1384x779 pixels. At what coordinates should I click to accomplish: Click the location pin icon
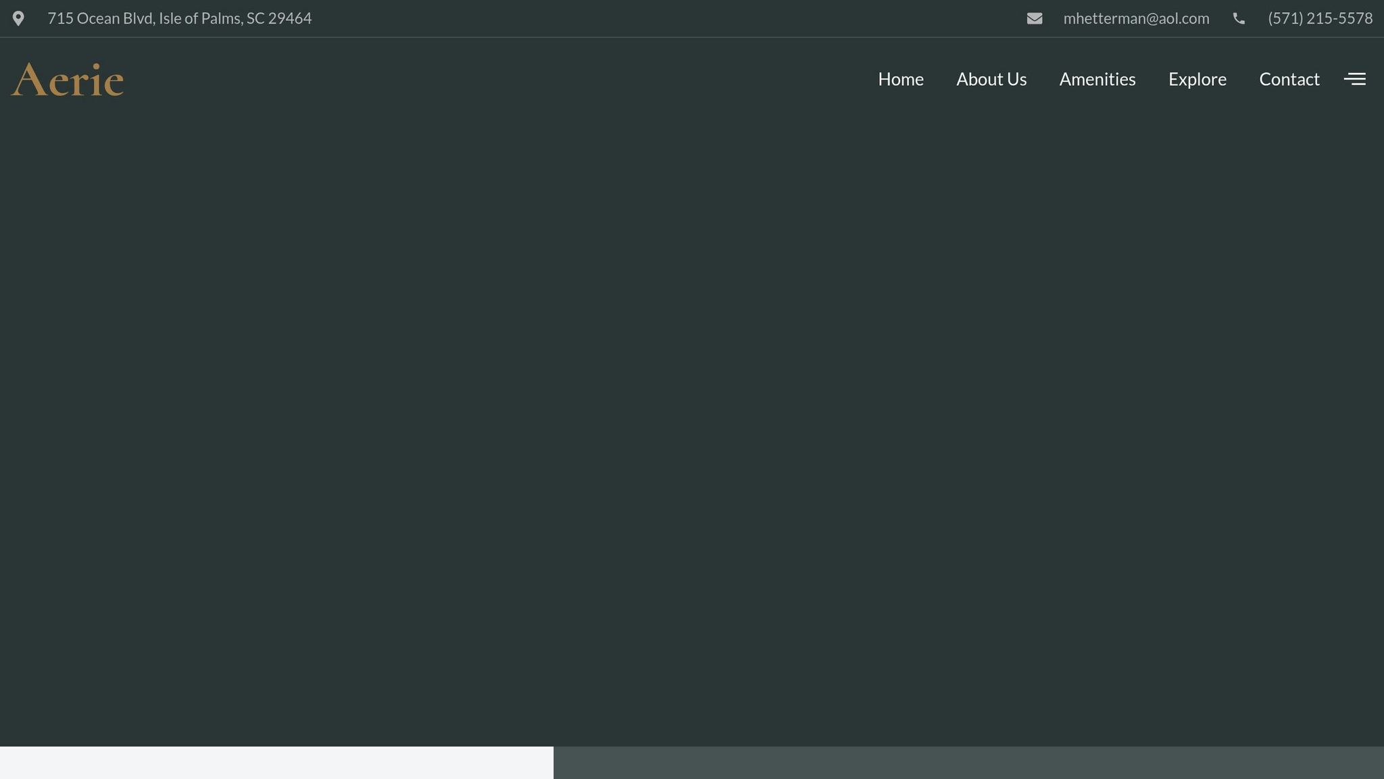(x=18, y=18)
